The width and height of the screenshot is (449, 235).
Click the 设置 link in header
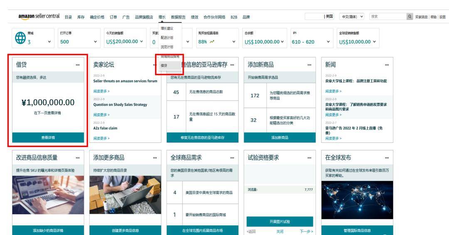coord(443,17)
